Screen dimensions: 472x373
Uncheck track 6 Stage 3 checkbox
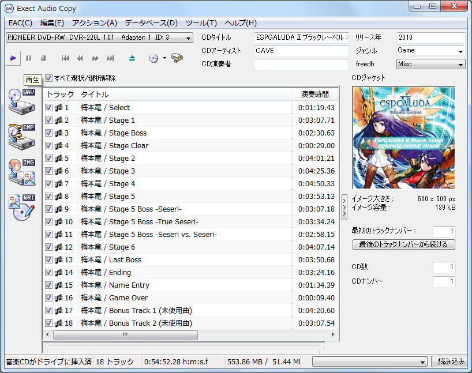[x=49, y=171]
